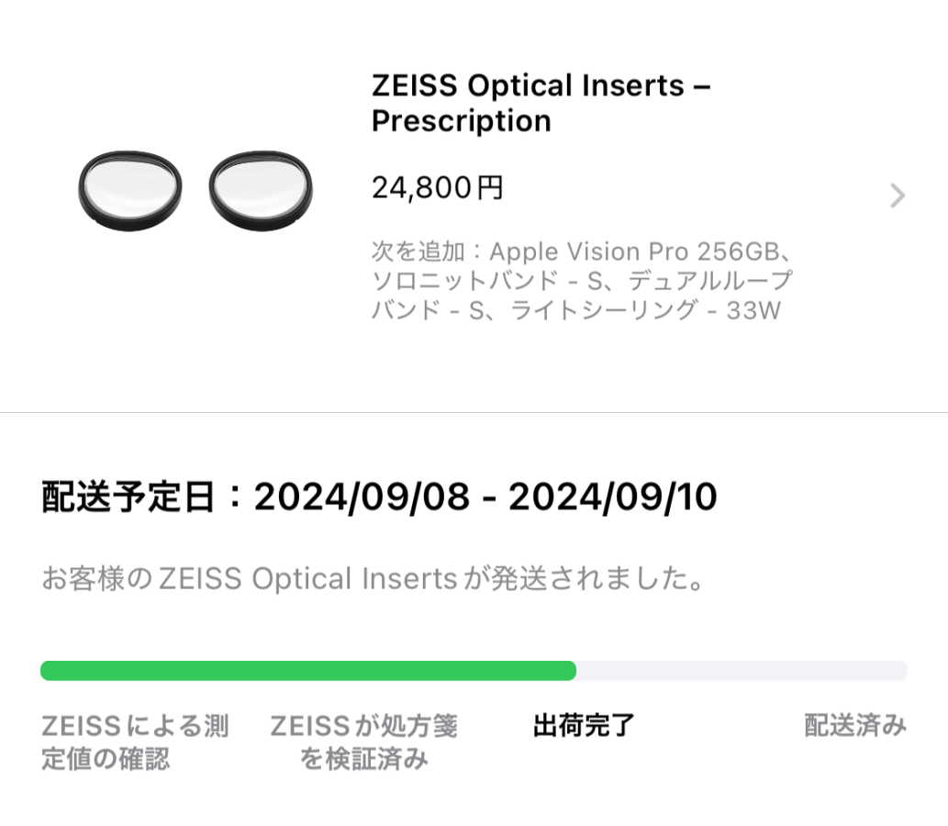
Task: Tap the 2024/09/10 delivery end date
Action: tap(613, 497)
